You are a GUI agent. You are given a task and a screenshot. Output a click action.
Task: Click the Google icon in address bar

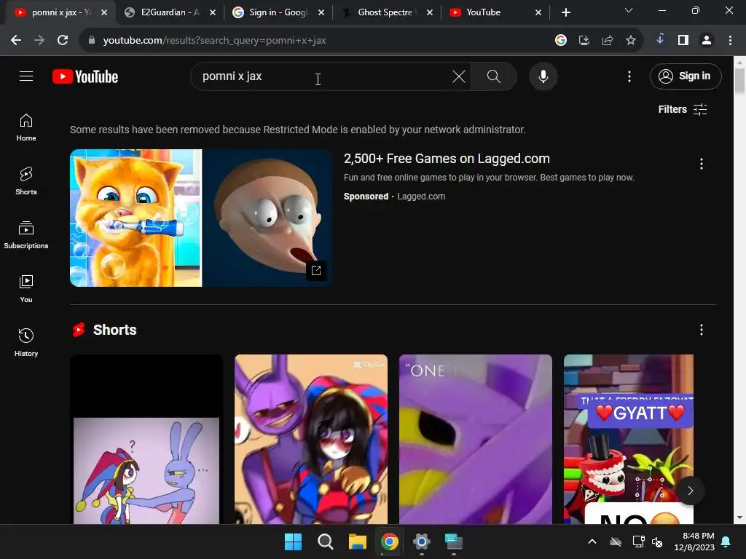pos(561,41)
